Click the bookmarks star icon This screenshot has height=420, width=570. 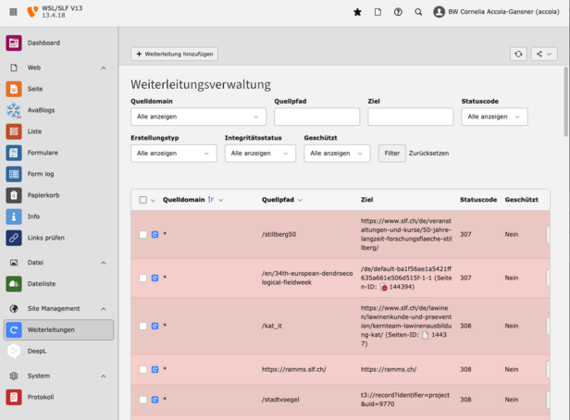[357, 12]
